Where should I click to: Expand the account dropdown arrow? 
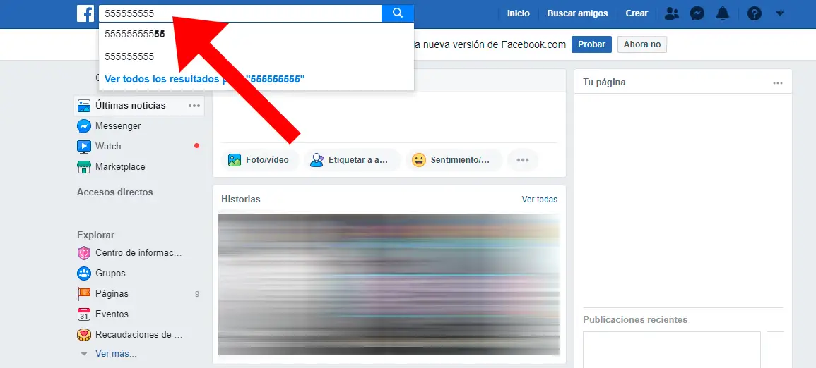[779, 13]
